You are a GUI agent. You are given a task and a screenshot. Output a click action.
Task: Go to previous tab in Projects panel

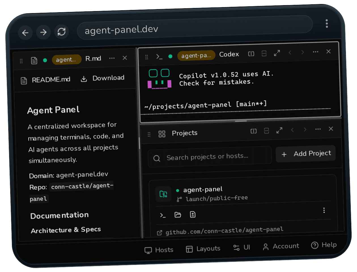(292, 130)
